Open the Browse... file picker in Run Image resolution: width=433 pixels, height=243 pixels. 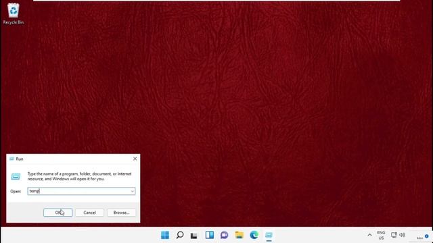coord(121,213)
